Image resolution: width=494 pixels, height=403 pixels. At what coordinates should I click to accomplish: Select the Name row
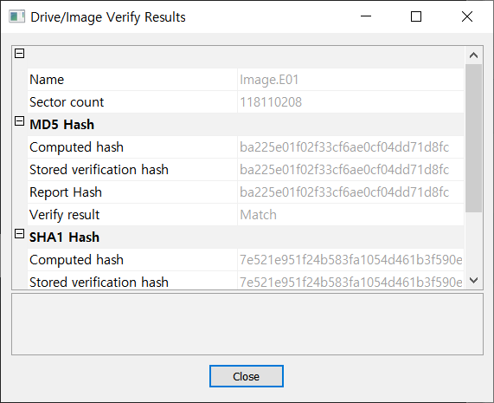pos(246,80)
